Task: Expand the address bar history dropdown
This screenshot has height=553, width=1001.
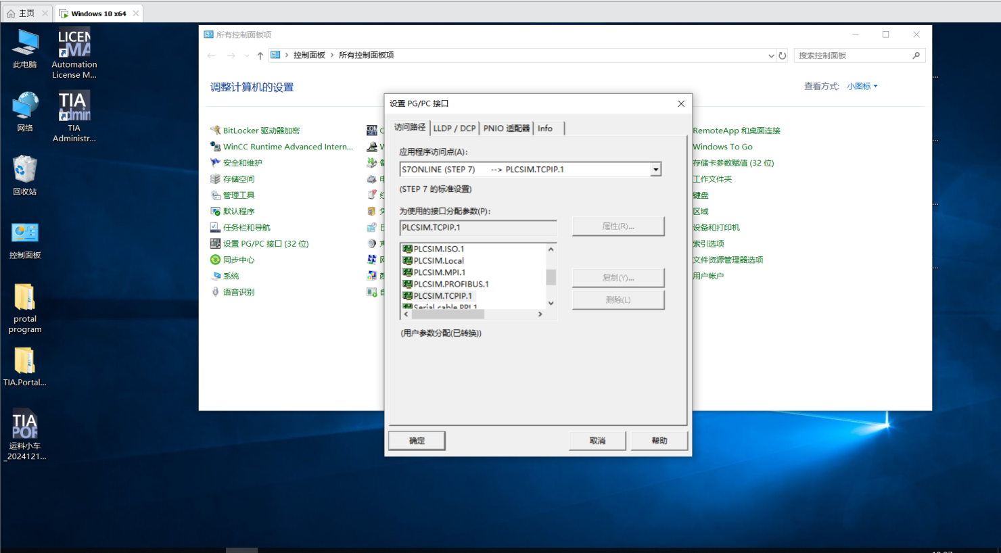Action: tap(771, 56)
